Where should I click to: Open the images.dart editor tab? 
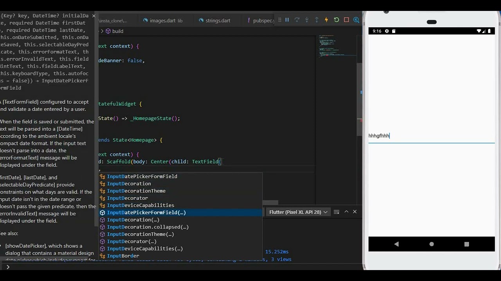(162, 20)
